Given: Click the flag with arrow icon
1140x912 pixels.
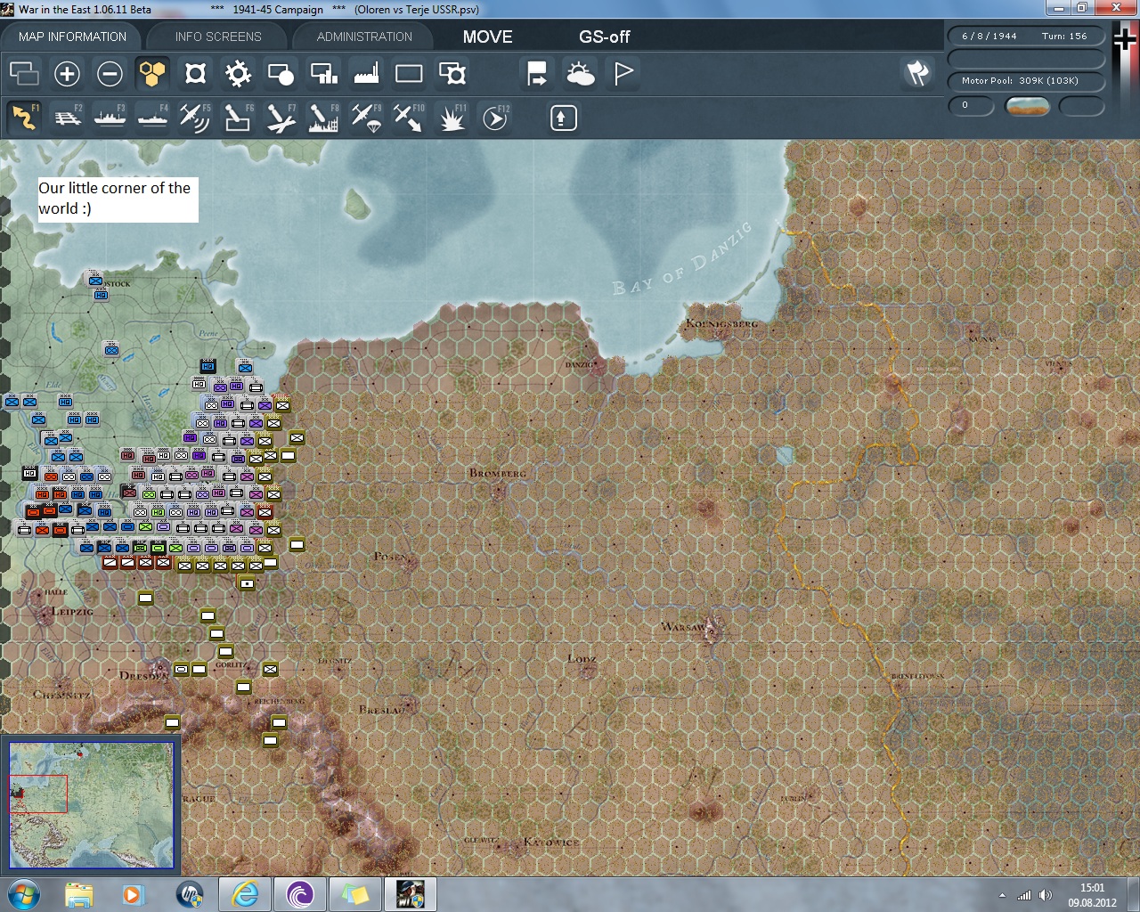Looking at the screenshot, I should (x=537, y=74).
